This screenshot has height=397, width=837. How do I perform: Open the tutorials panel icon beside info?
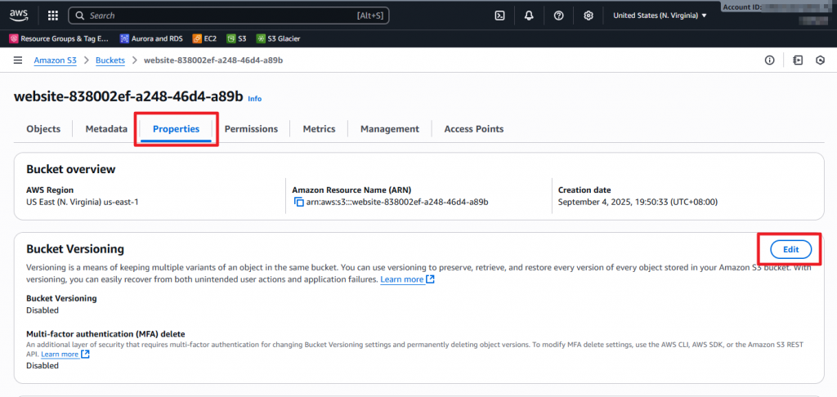798,60
